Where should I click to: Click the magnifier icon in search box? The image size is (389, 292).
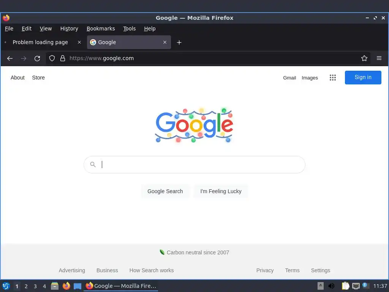pyautogui.click(x=93, y=164)
